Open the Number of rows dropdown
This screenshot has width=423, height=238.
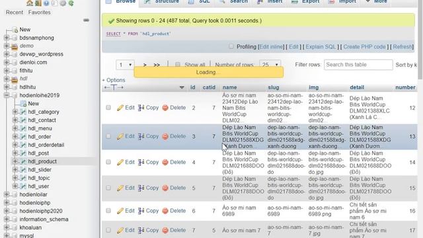pyautogui.click(x=270, y=65)
